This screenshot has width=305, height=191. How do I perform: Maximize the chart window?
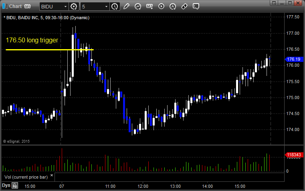click(x=290, y=3)
